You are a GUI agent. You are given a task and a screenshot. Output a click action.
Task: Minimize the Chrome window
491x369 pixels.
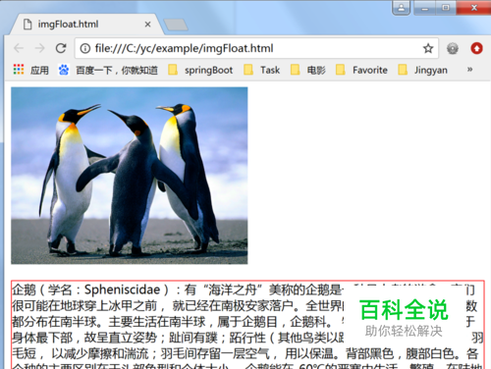tap(424, 8)
